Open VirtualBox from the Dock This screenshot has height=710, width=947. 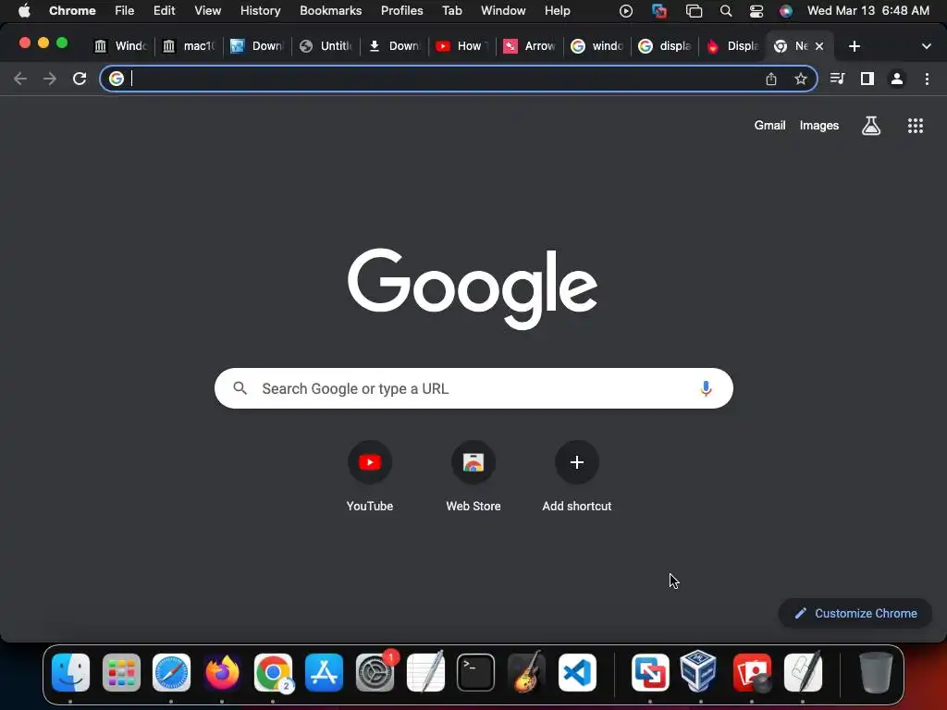[698, 671]
